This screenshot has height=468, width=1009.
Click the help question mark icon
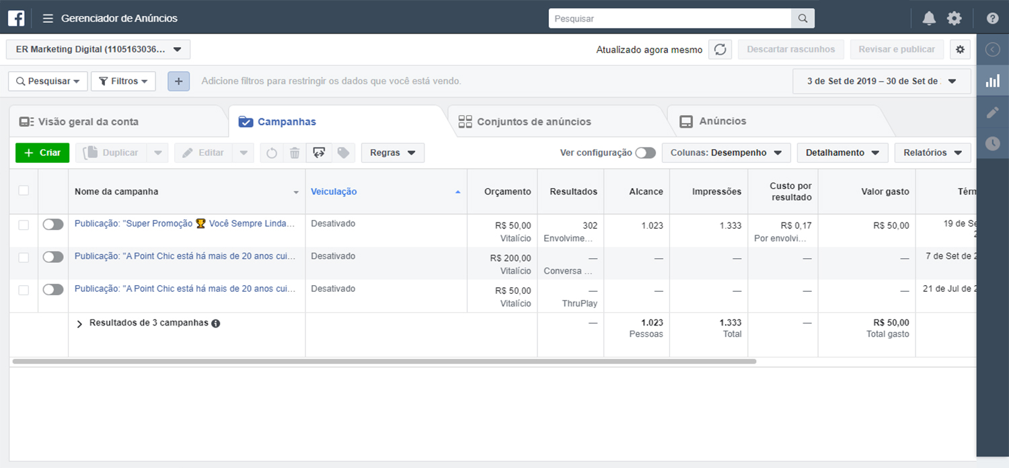pos(992,18)
